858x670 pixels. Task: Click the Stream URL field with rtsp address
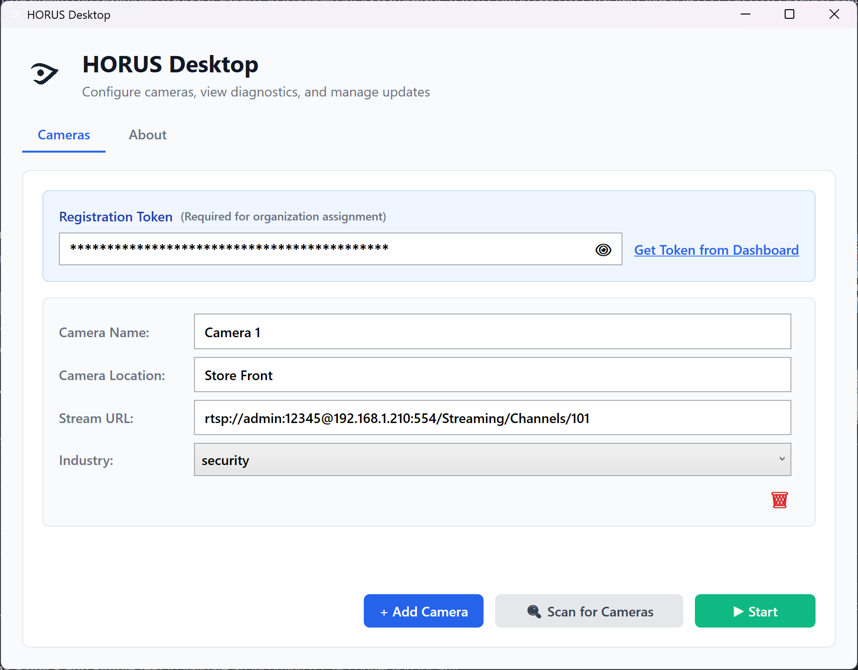click(492, 418)
